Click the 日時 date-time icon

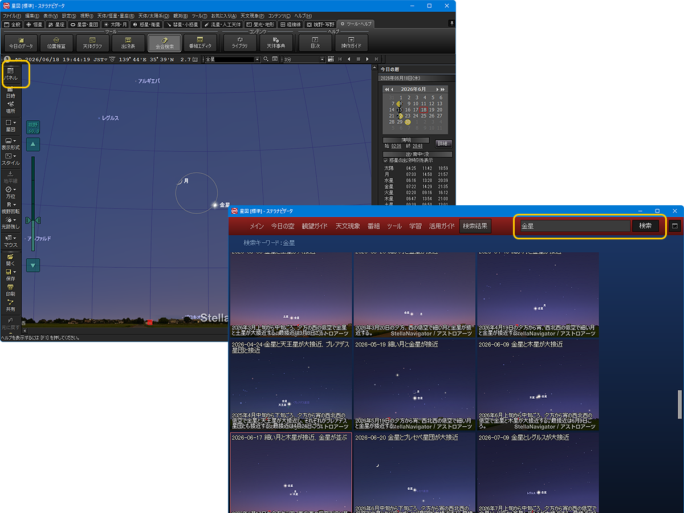[11, 92]
